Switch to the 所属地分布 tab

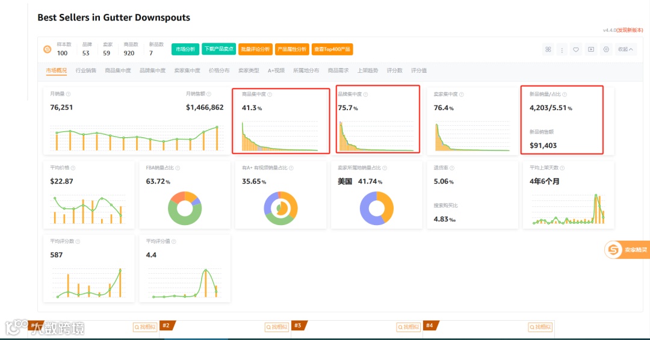click(x=306, y=70)
